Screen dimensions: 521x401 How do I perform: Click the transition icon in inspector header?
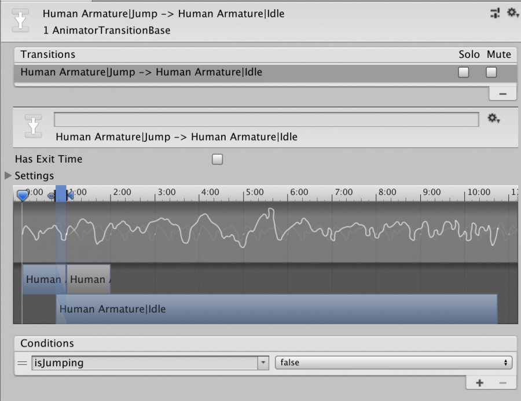[20, 21]
